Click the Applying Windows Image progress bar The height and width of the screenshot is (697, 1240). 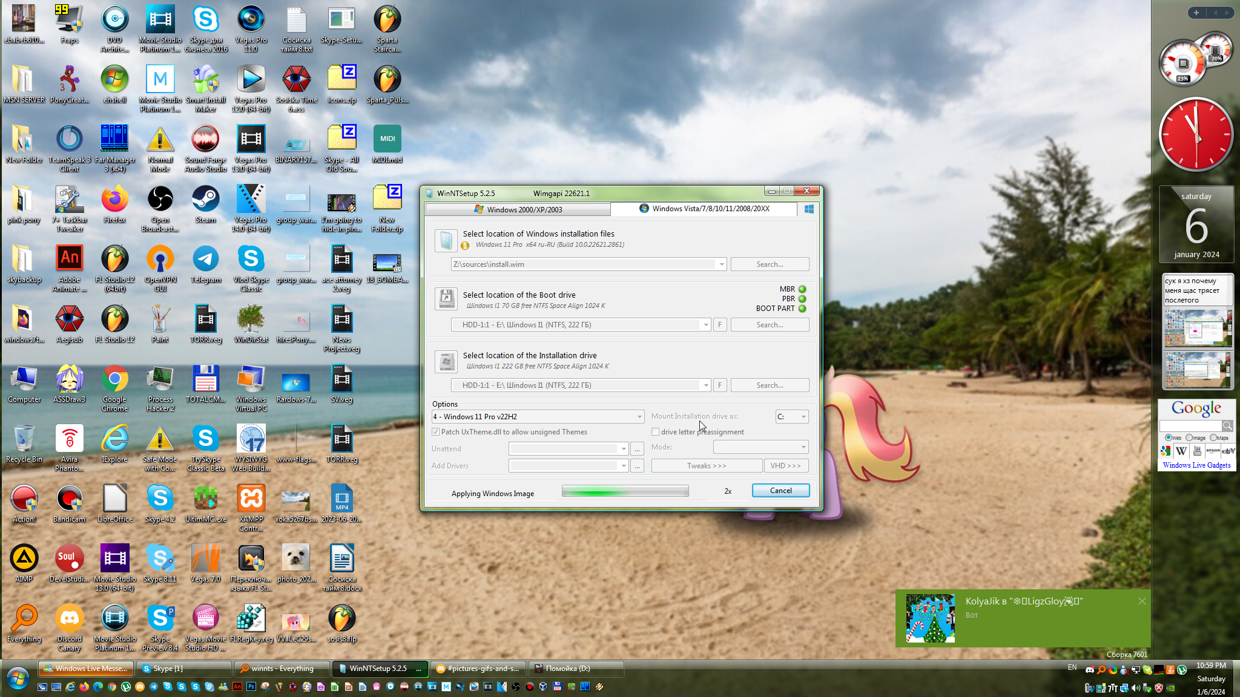tap(625, 491)
